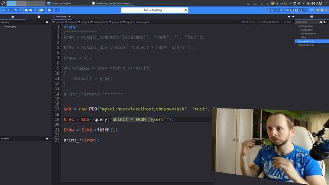Click the public_html breadcrumb
Image resolution: width=329 pixels, height=185 pixels.
coord(98,22)
